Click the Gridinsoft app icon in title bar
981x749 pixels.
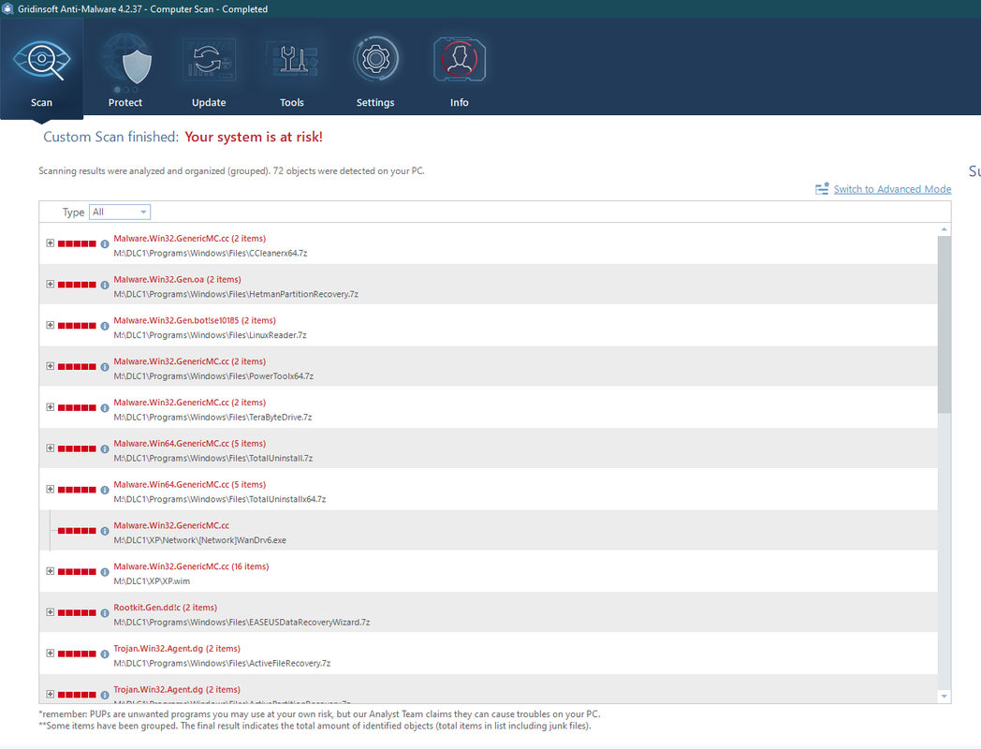(7, 8)
